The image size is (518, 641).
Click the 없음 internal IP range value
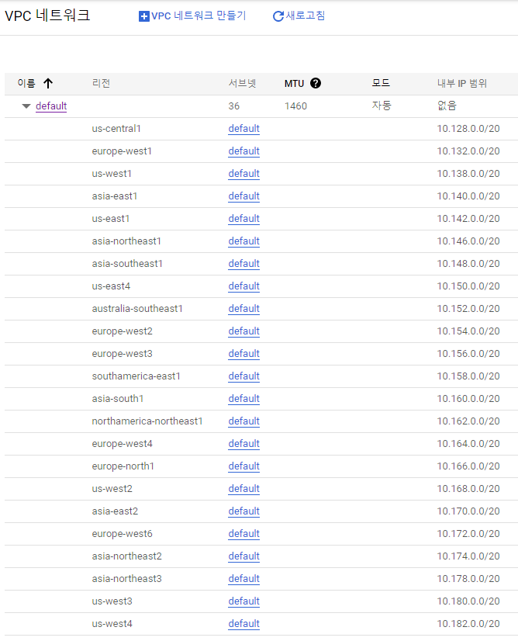447,106
